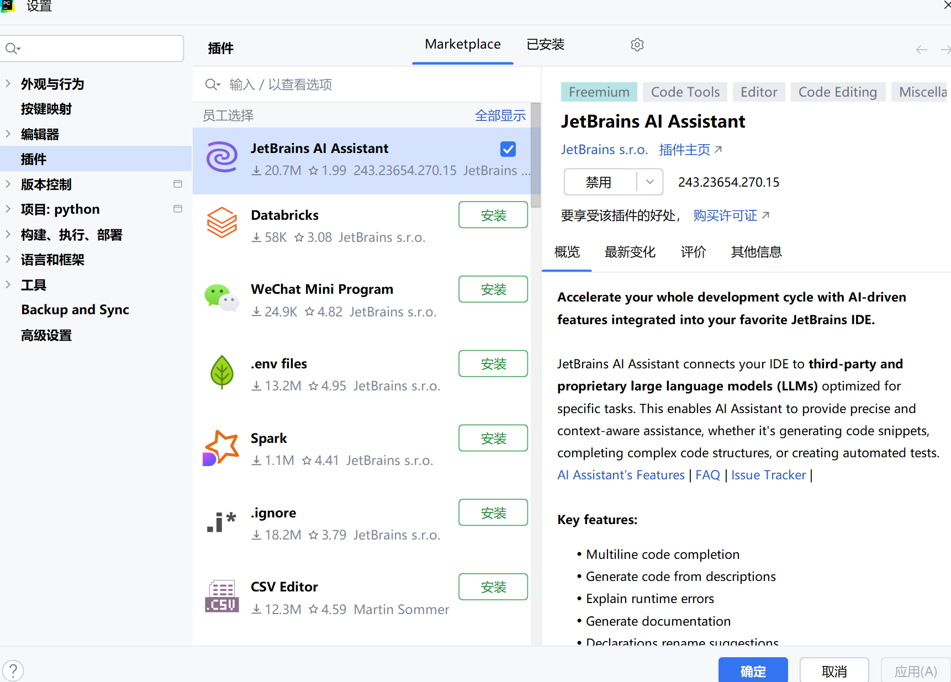Open the plugin settings gear menu

coord(637,45)
